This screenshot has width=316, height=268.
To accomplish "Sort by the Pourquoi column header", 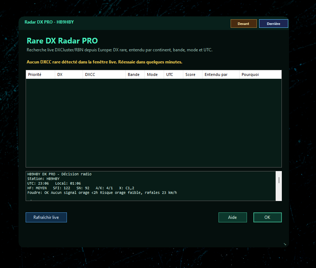I will tap(260, 74).
